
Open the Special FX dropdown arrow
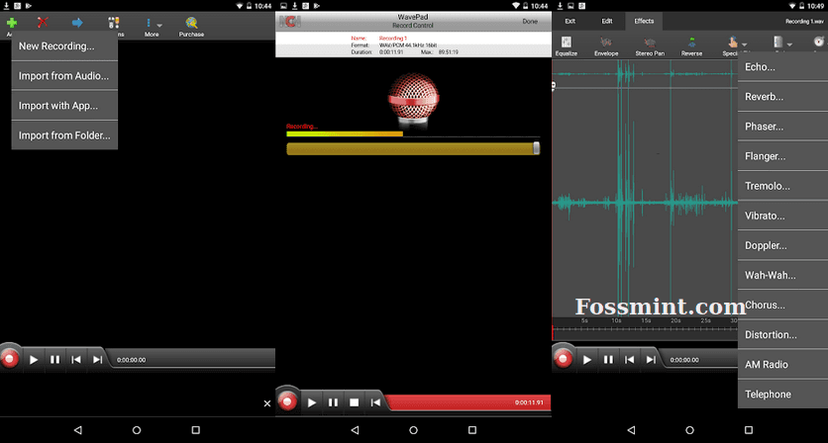[x=744, y=44]
